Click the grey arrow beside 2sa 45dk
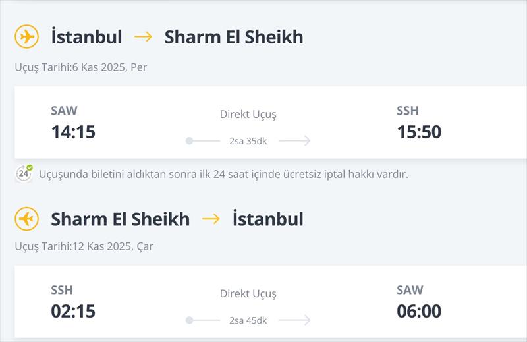The height and width of the screenshot is (342, 527). click(294, 320)
